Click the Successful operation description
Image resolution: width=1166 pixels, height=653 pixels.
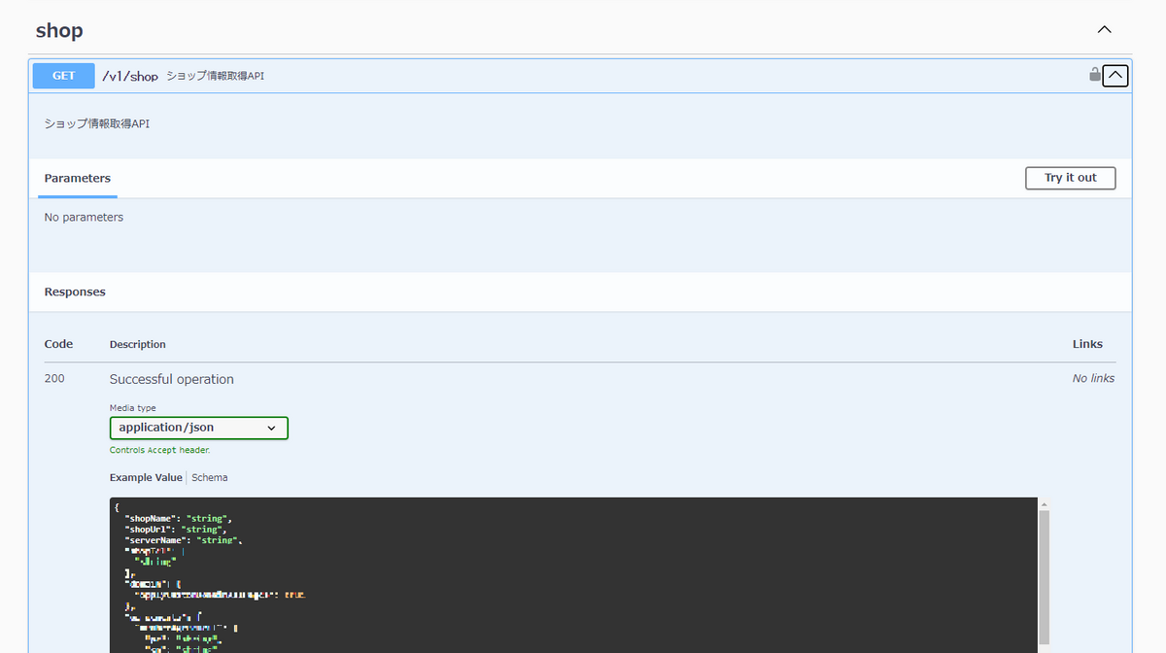click(171, 379)
